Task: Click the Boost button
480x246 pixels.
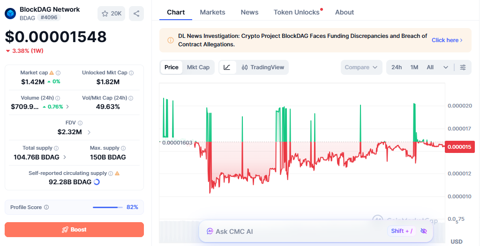Action: tap(74, 230)
